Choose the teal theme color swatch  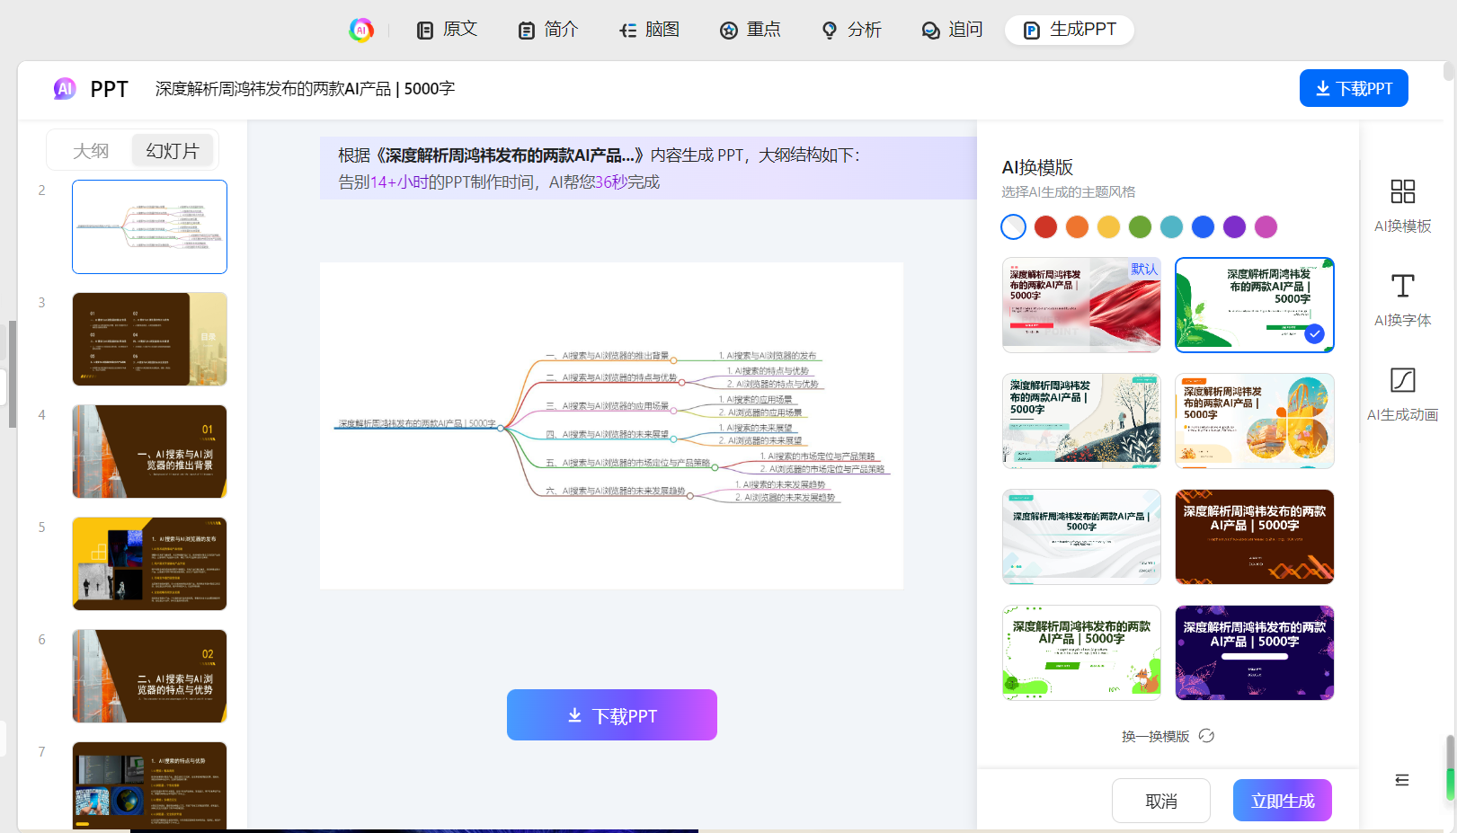[1171, 227]
